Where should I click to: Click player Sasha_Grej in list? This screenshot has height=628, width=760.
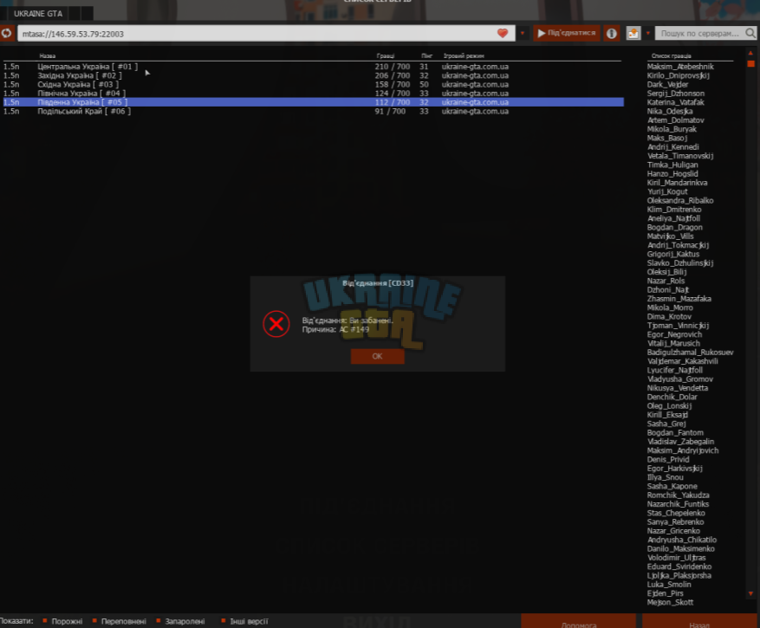point(666,424)
